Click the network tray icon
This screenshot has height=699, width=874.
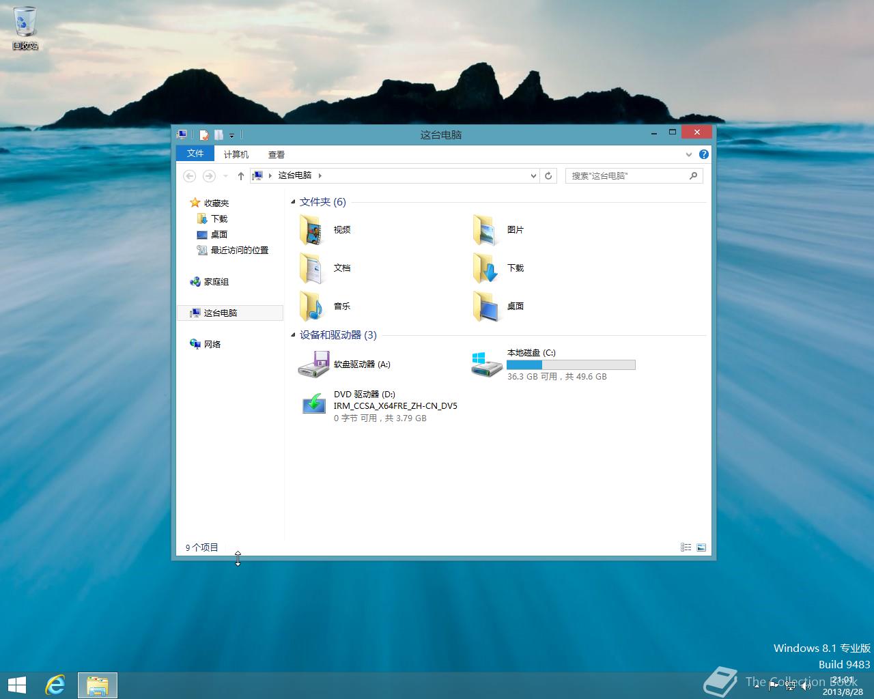point(790,686)
